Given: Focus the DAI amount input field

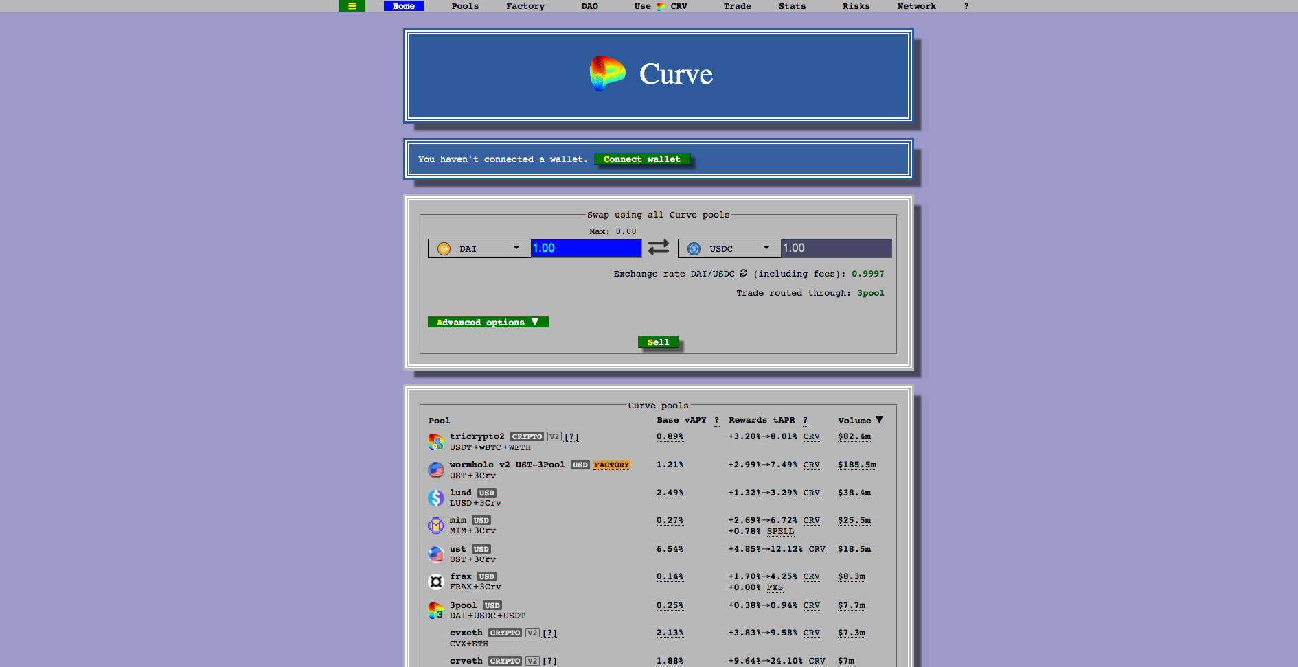Looking at the screenshot, I should point(586,248).
